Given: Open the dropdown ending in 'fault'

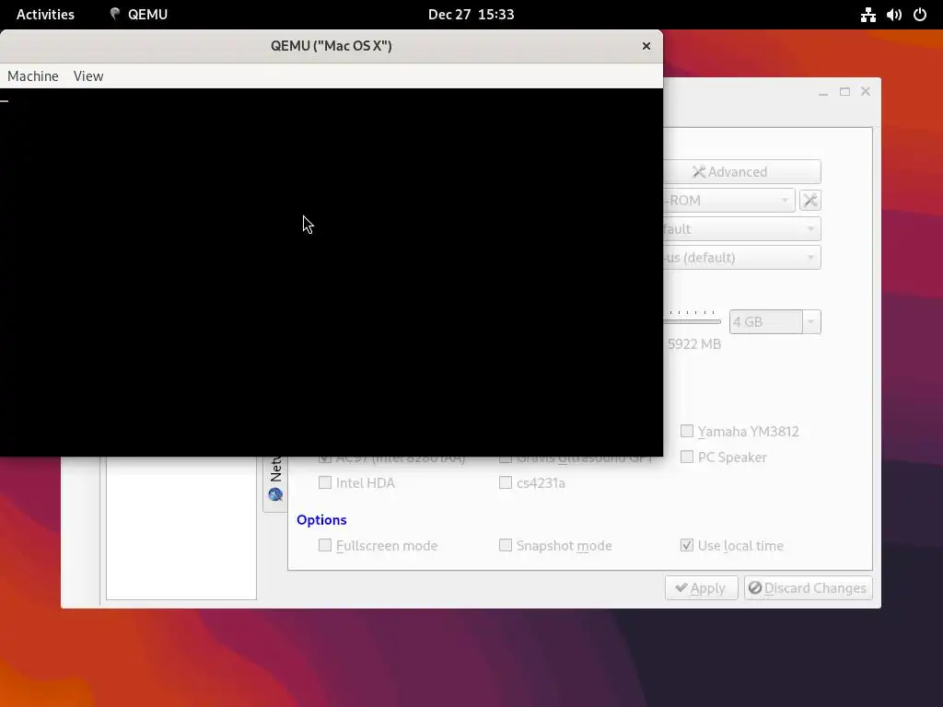Looking at the screenshot, I should (741, 229).
